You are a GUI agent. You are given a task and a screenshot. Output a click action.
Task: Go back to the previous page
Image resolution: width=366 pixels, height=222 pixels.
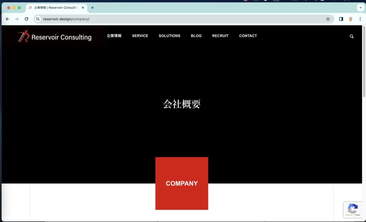pos(7,19)
